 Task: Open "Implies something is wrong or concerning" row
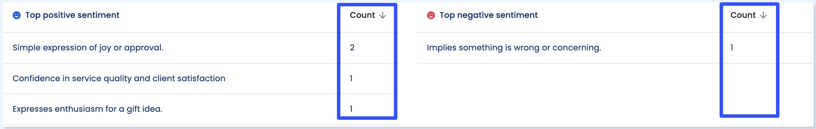pos(514,48)
